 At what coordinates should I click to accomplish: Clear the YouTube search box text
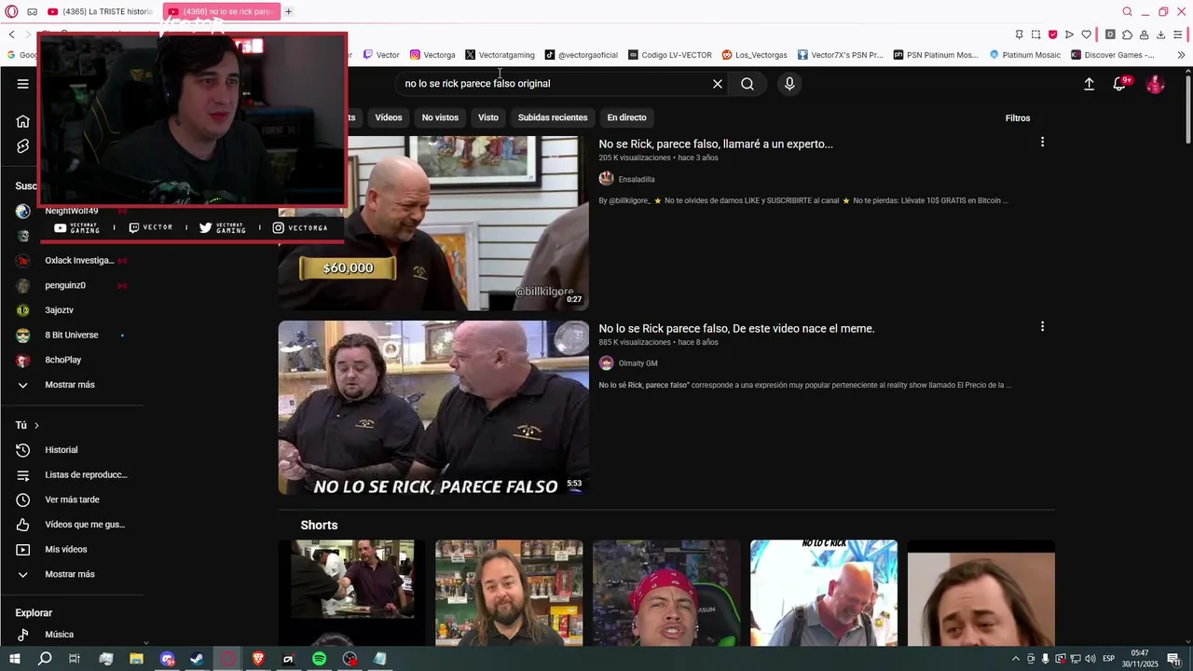718,84
